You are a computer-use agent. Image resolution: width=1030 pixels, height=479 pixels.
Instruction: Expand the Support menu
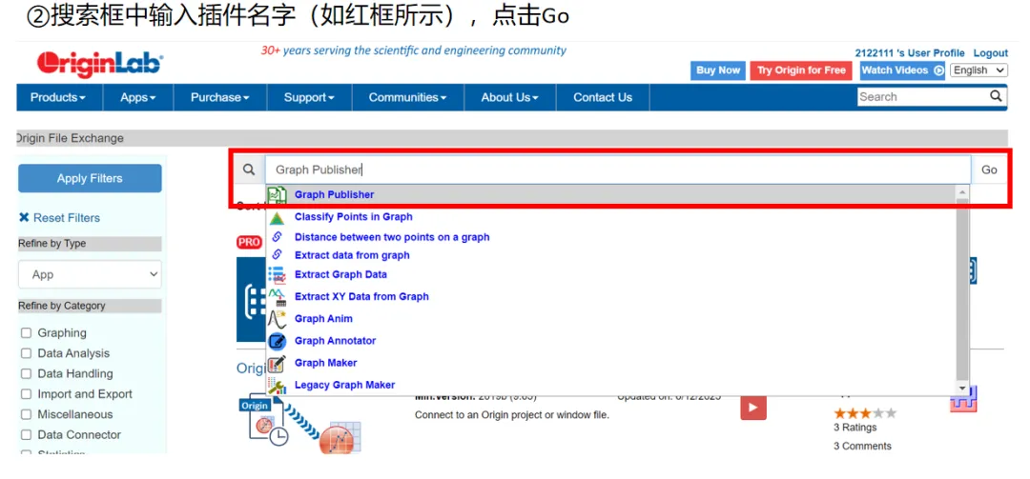[309, 97]
